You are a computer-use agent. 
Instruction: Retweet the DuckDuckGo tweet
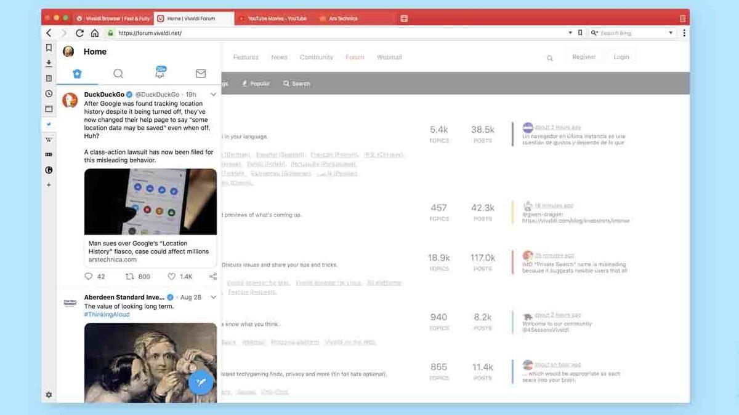(x=130, y=277)
